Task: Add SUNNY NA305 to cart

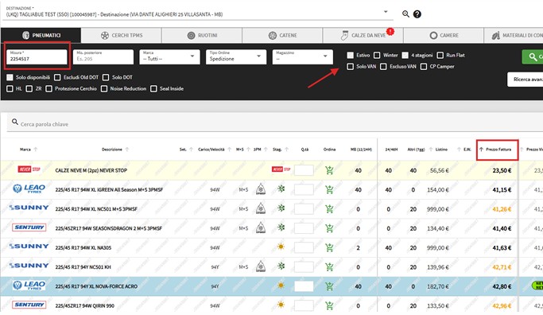Action: point(329,247)
